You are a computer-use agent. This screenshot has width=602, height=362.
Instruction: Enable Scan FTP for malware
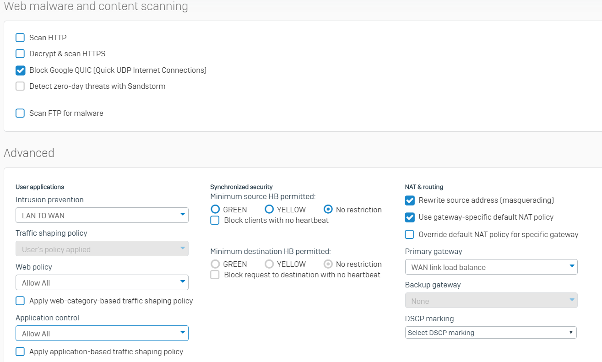[x=20, y=113]
